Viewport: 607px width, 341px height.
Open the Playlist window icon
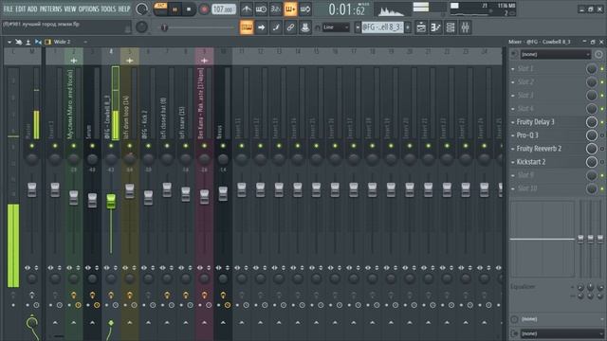coord(421,27)
